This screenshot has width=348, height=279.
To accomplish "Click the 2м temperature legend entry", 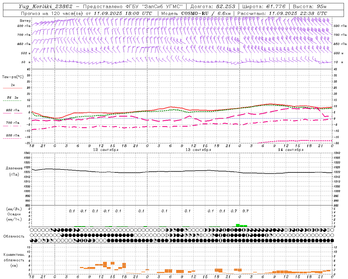I will pyautogui.click(x=13, y=85).
